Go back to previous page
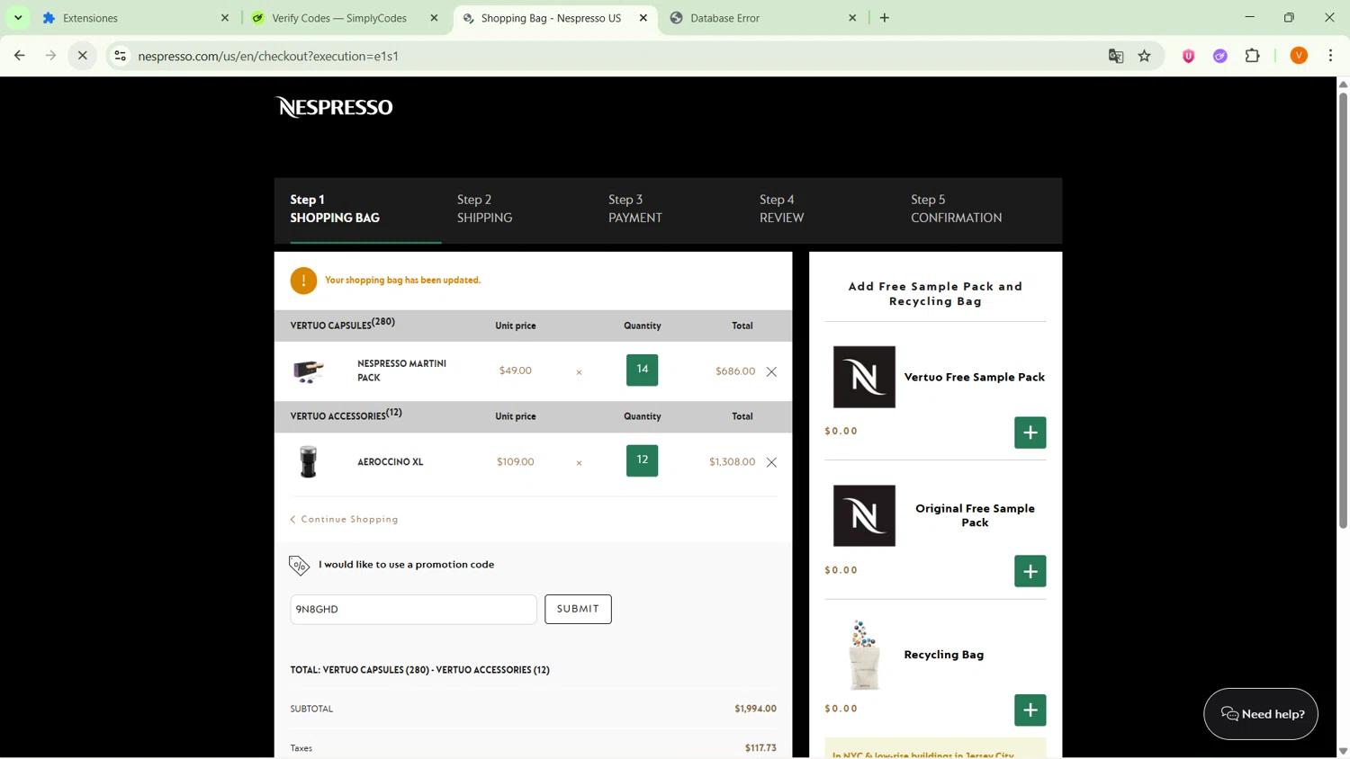The height and width of the screenshot is (759, 1350). tap(20, 56)
